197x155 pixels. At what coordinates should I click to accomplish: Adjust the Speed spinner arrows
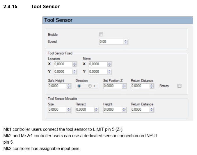click(126, 42)
